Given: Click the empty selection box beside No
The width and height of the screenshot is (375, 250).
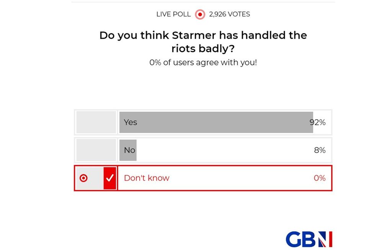Looking at the screenshot, I should (96, 150).
